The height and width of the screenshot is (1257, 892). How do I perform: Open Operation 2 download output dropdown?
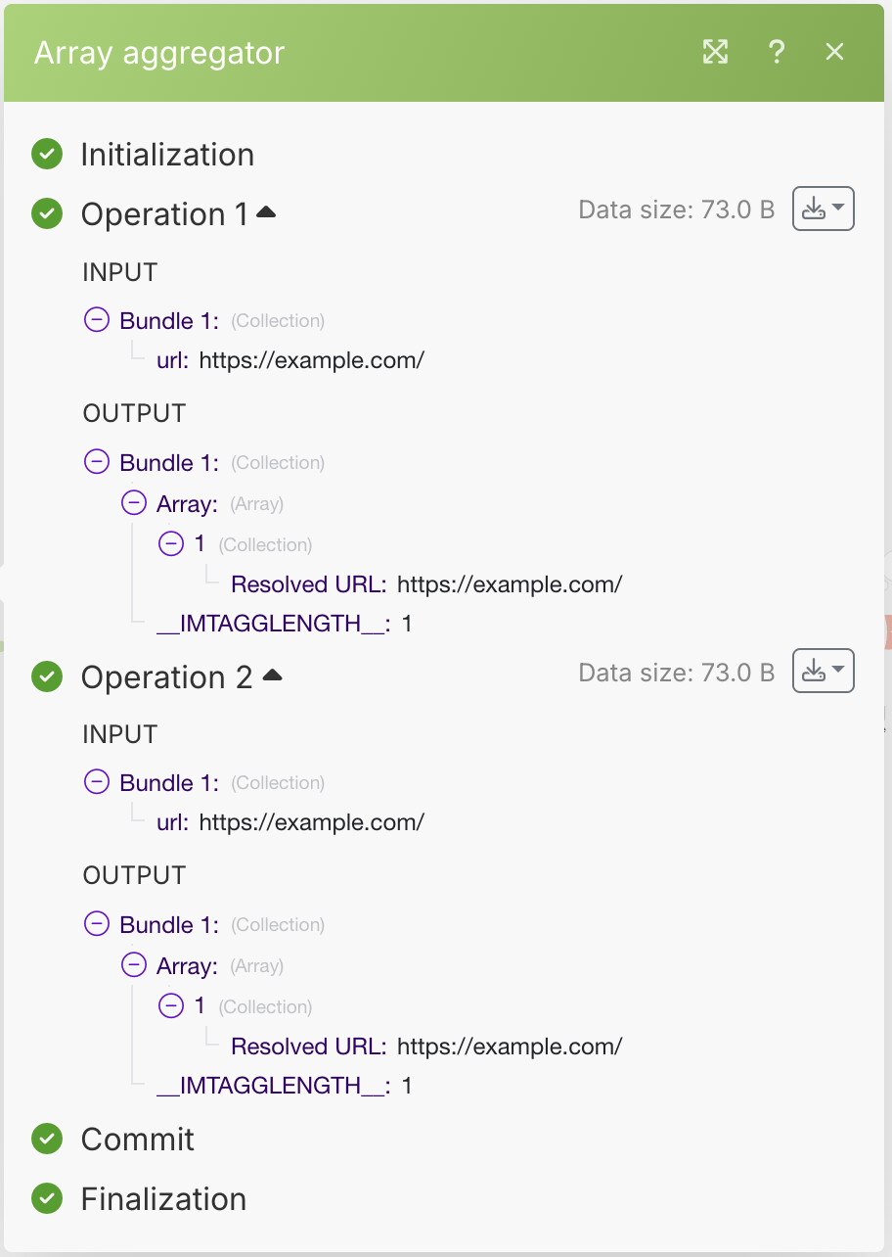(x=824, y=671)
